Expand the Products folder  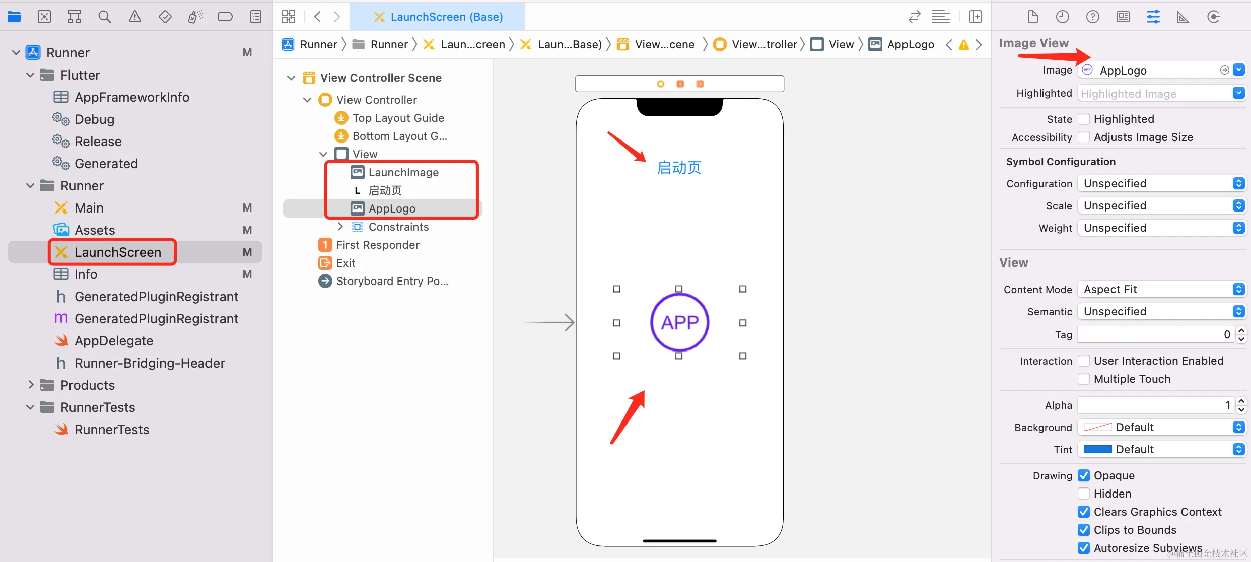[31, 385]
